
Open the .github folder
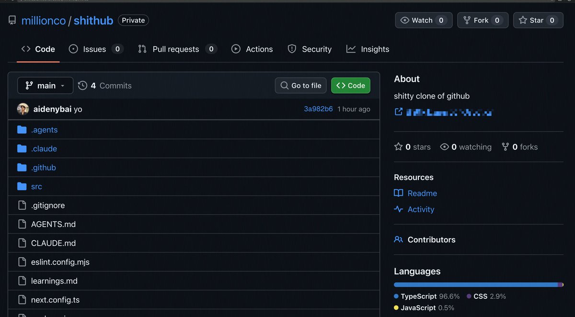44,168
